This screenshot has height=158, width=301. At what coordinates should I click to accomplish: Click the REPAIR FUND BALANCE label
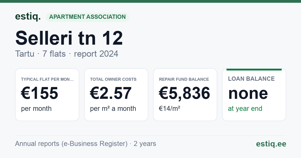pos(184,79)
